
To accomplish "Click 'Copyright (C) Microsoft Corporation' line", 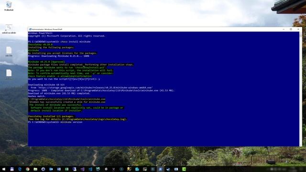I will [x=66, y=36].
